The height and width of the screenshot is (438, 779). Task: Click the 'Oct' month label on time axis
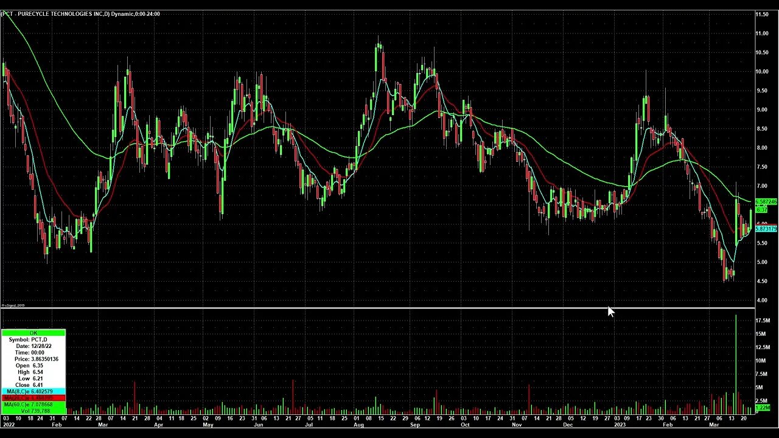(x=465, y=425)
